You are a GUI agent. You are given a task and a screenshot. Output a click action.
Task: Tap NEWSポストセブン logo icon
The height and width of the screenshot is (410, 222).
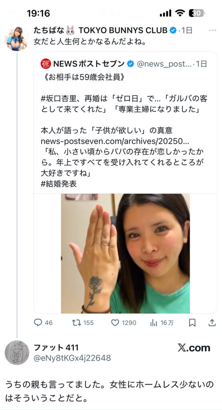click(45, 64)
